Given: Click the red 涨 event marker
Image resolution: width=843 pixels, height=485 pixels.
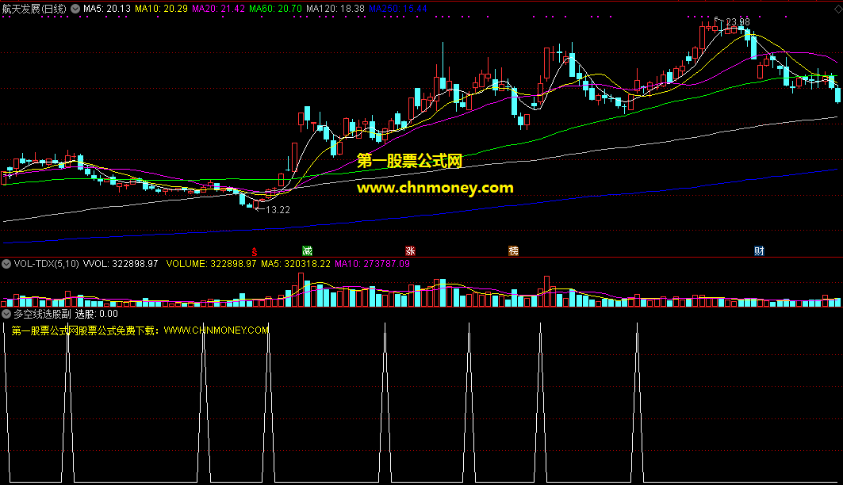Looking at the screenshot, I should click(x=410, y=251).
